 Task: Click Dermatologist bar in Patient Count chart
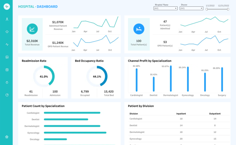pyautogui.click(x=72, y=126)
